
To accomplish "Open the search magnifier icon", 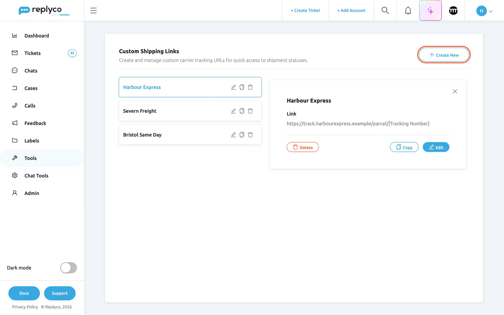I will coord(385,11).
